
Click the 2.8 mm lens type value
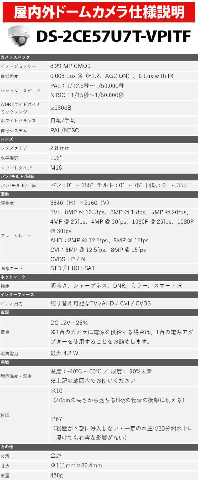click(x=60, y=148)
